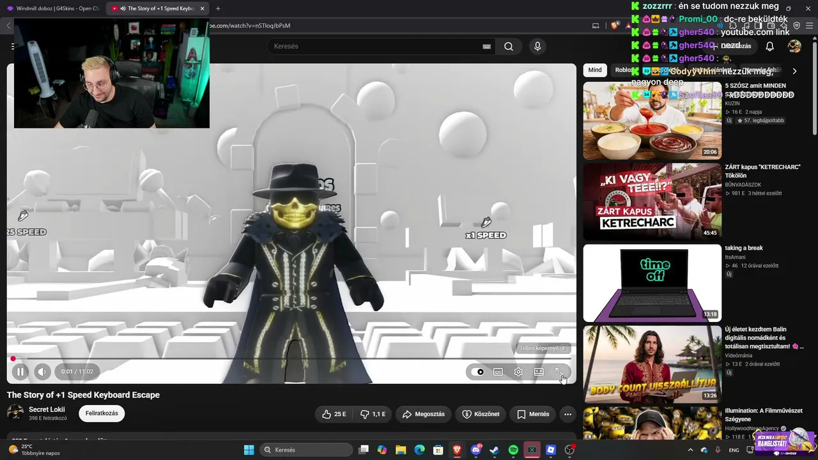Image resolution: width=818 pixels, height=460 pixels.
Task: Share the video via Megosztás
Action: (423, 414)
